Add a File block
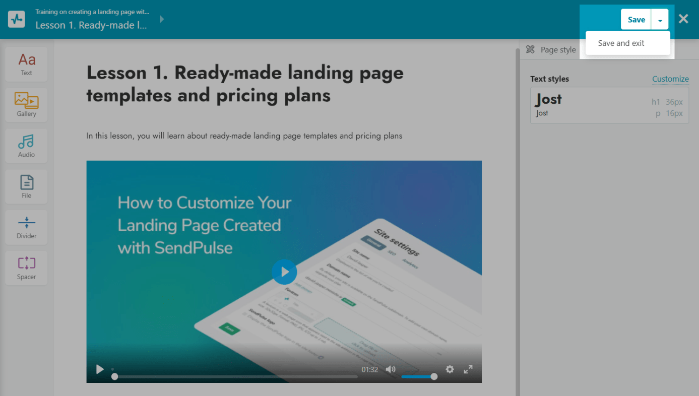 [27, 186]
